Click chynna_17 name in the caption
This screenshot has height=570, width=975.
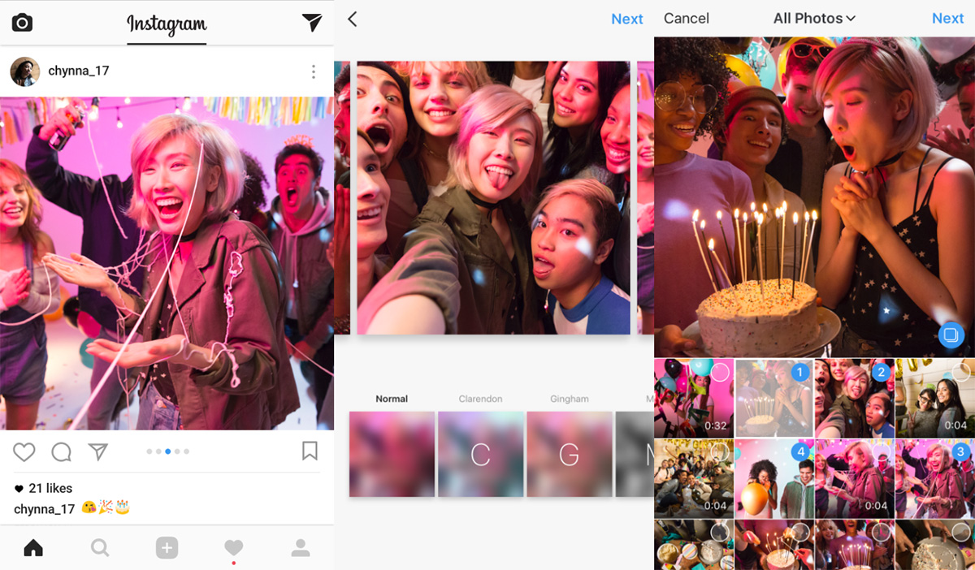[x=45, y=509]
